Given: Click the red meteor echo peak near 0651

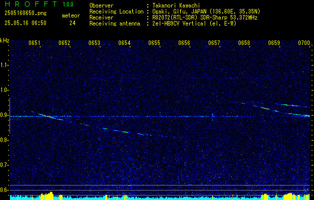Looking at the screenshot, I should (x=49, y=116).
